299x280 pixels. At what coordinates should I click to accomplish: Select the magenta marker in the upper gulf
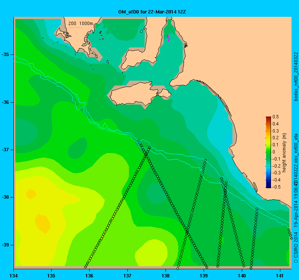click(x=169, y=38)
